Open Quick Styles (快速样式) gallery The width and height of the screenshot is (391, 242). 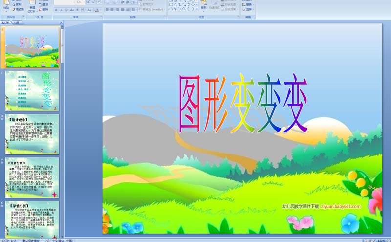point(214,5)
